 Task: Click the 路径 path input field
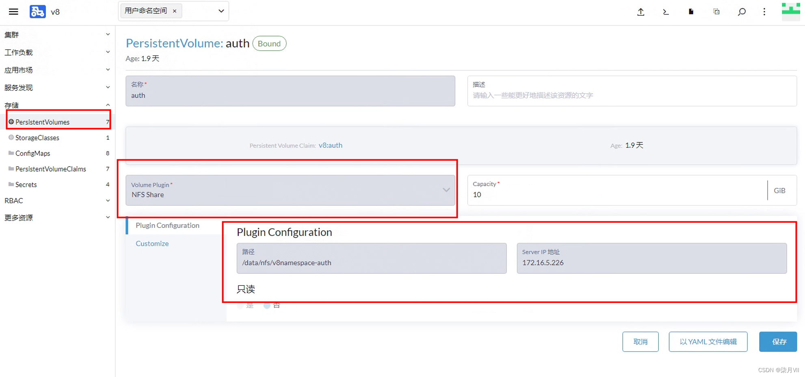[x=372, y=258]
